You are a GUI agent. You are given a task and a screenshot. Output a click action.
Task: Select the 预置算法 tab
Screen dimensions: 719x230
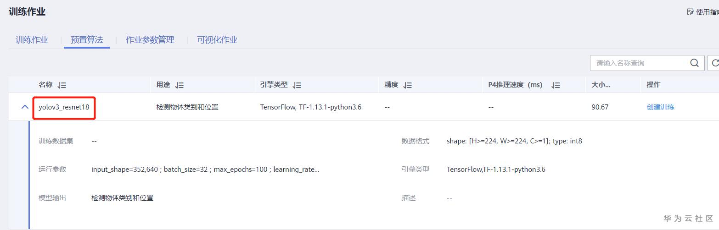pos(87,40)
